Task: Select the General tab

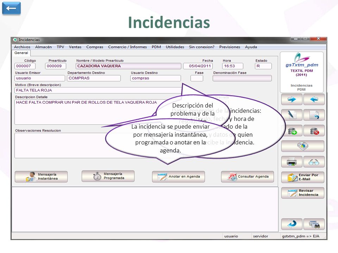Action: click(21, 53)
